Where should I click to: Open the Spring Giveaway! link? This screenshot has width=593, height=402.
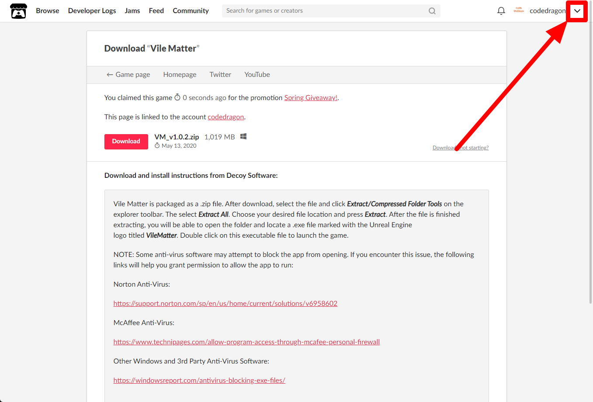point(311,98)
